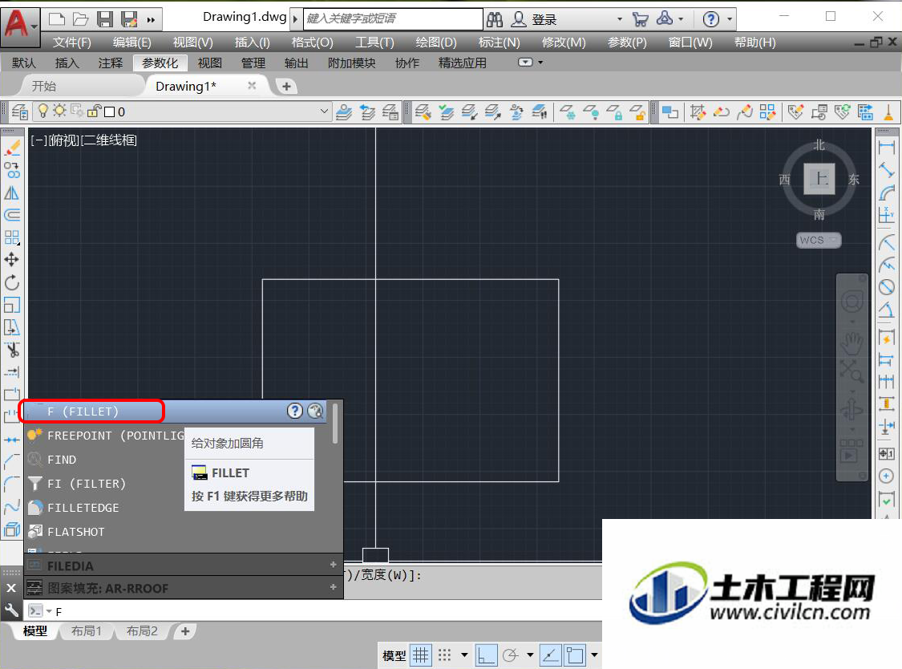
Task: Select the Array tool
Action: [x=12, y=237]
